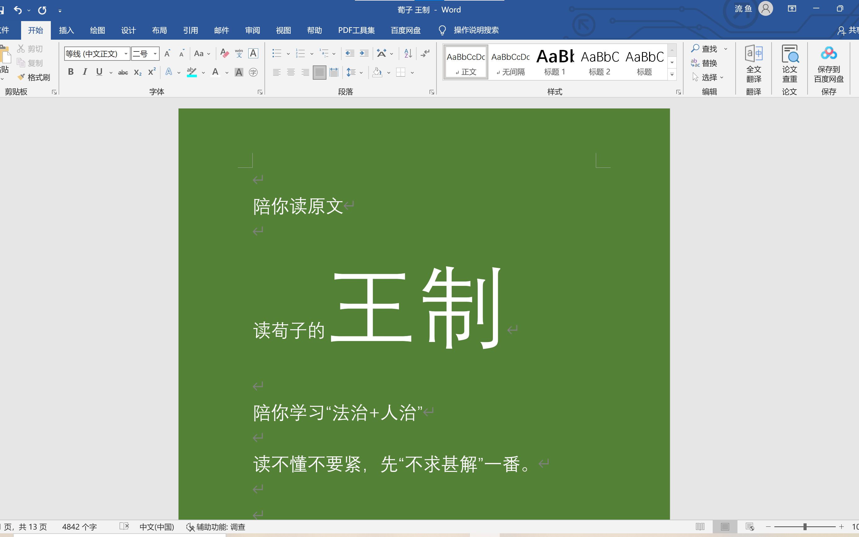859x537 pixels.
Task: Click the Increase Font Size icon
Action: (167, 54)
